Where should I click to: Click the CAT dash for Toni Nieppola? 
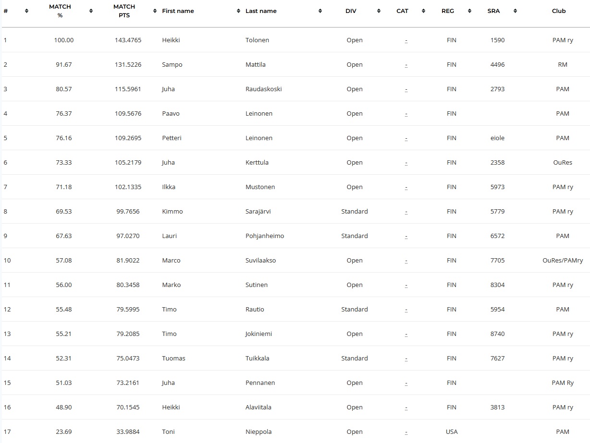[406, 432]
